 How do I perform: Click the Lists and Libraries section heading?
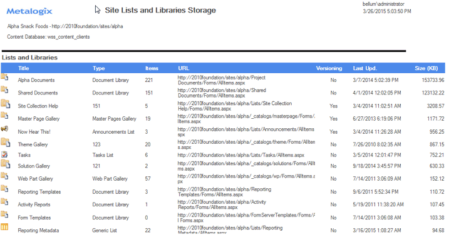[30, 58]
